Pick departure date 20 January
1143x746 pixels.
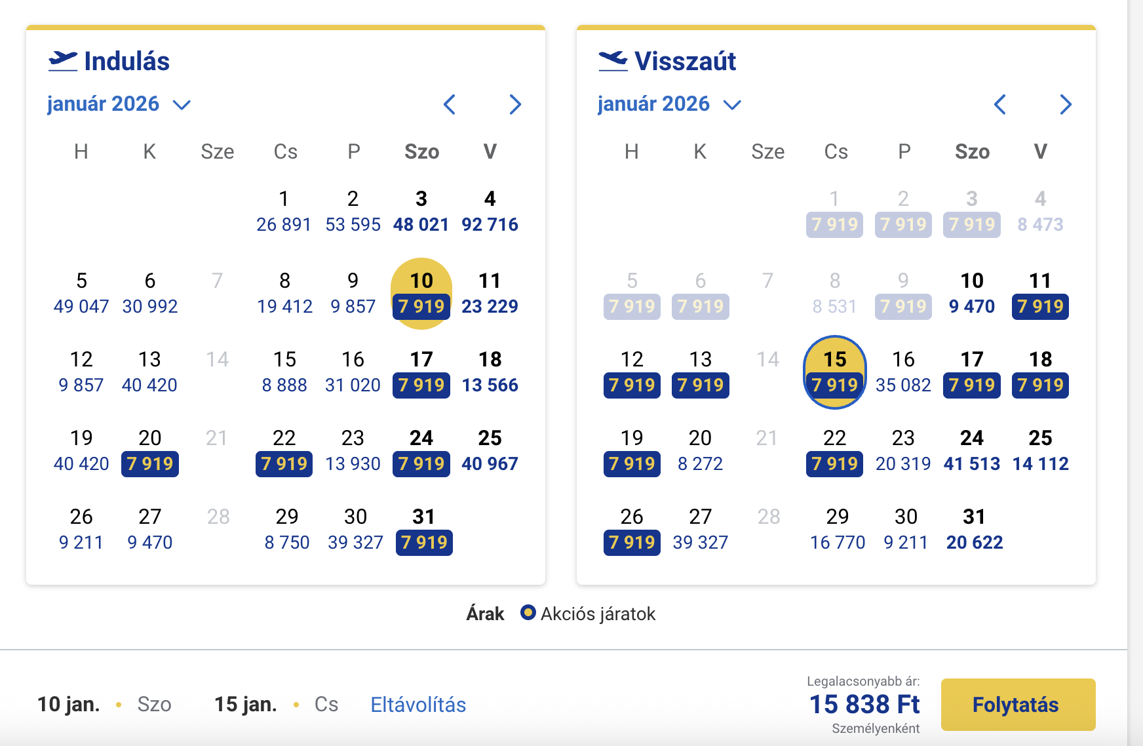tap(149, 450)
